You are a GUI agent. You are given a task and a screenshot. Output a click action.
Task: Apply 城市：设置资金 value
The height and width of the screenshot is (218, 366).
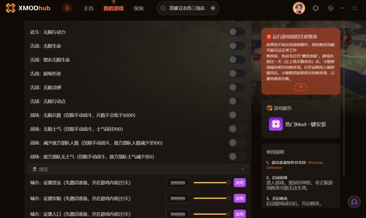[x=239, y=183]
